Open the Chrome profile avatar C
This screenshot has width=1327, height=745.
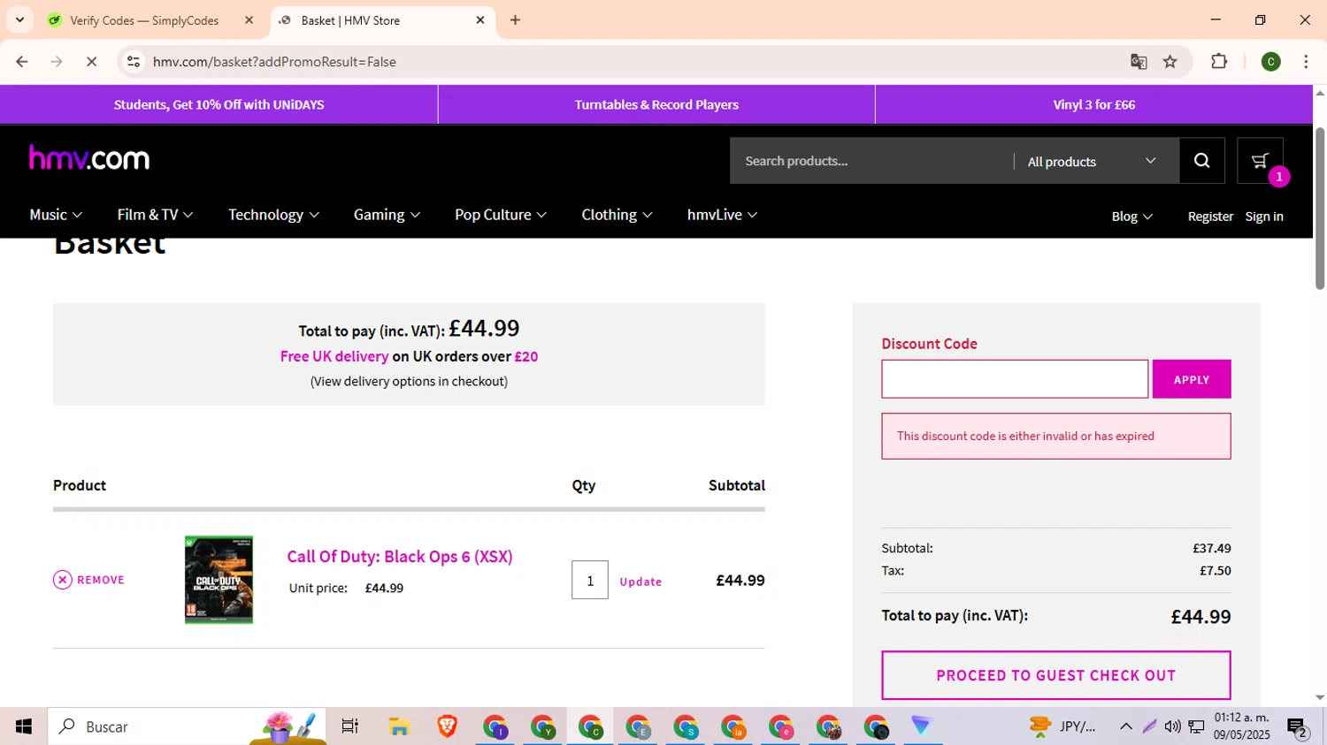click(x=1271, y=62)
